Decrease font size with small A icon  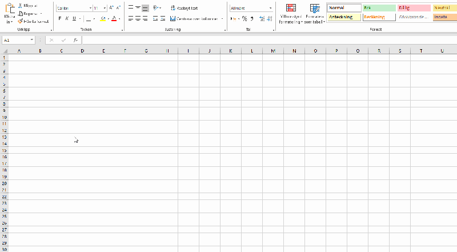118,8
